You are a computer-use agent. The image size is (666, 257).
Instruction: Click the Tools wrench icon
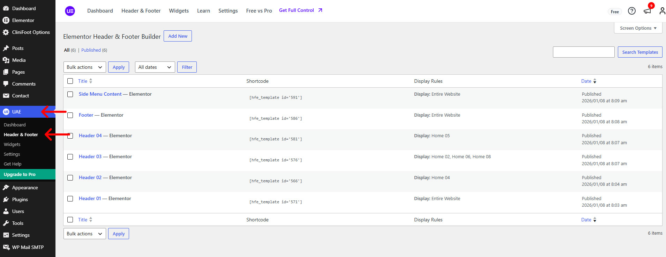pos(6,223)
